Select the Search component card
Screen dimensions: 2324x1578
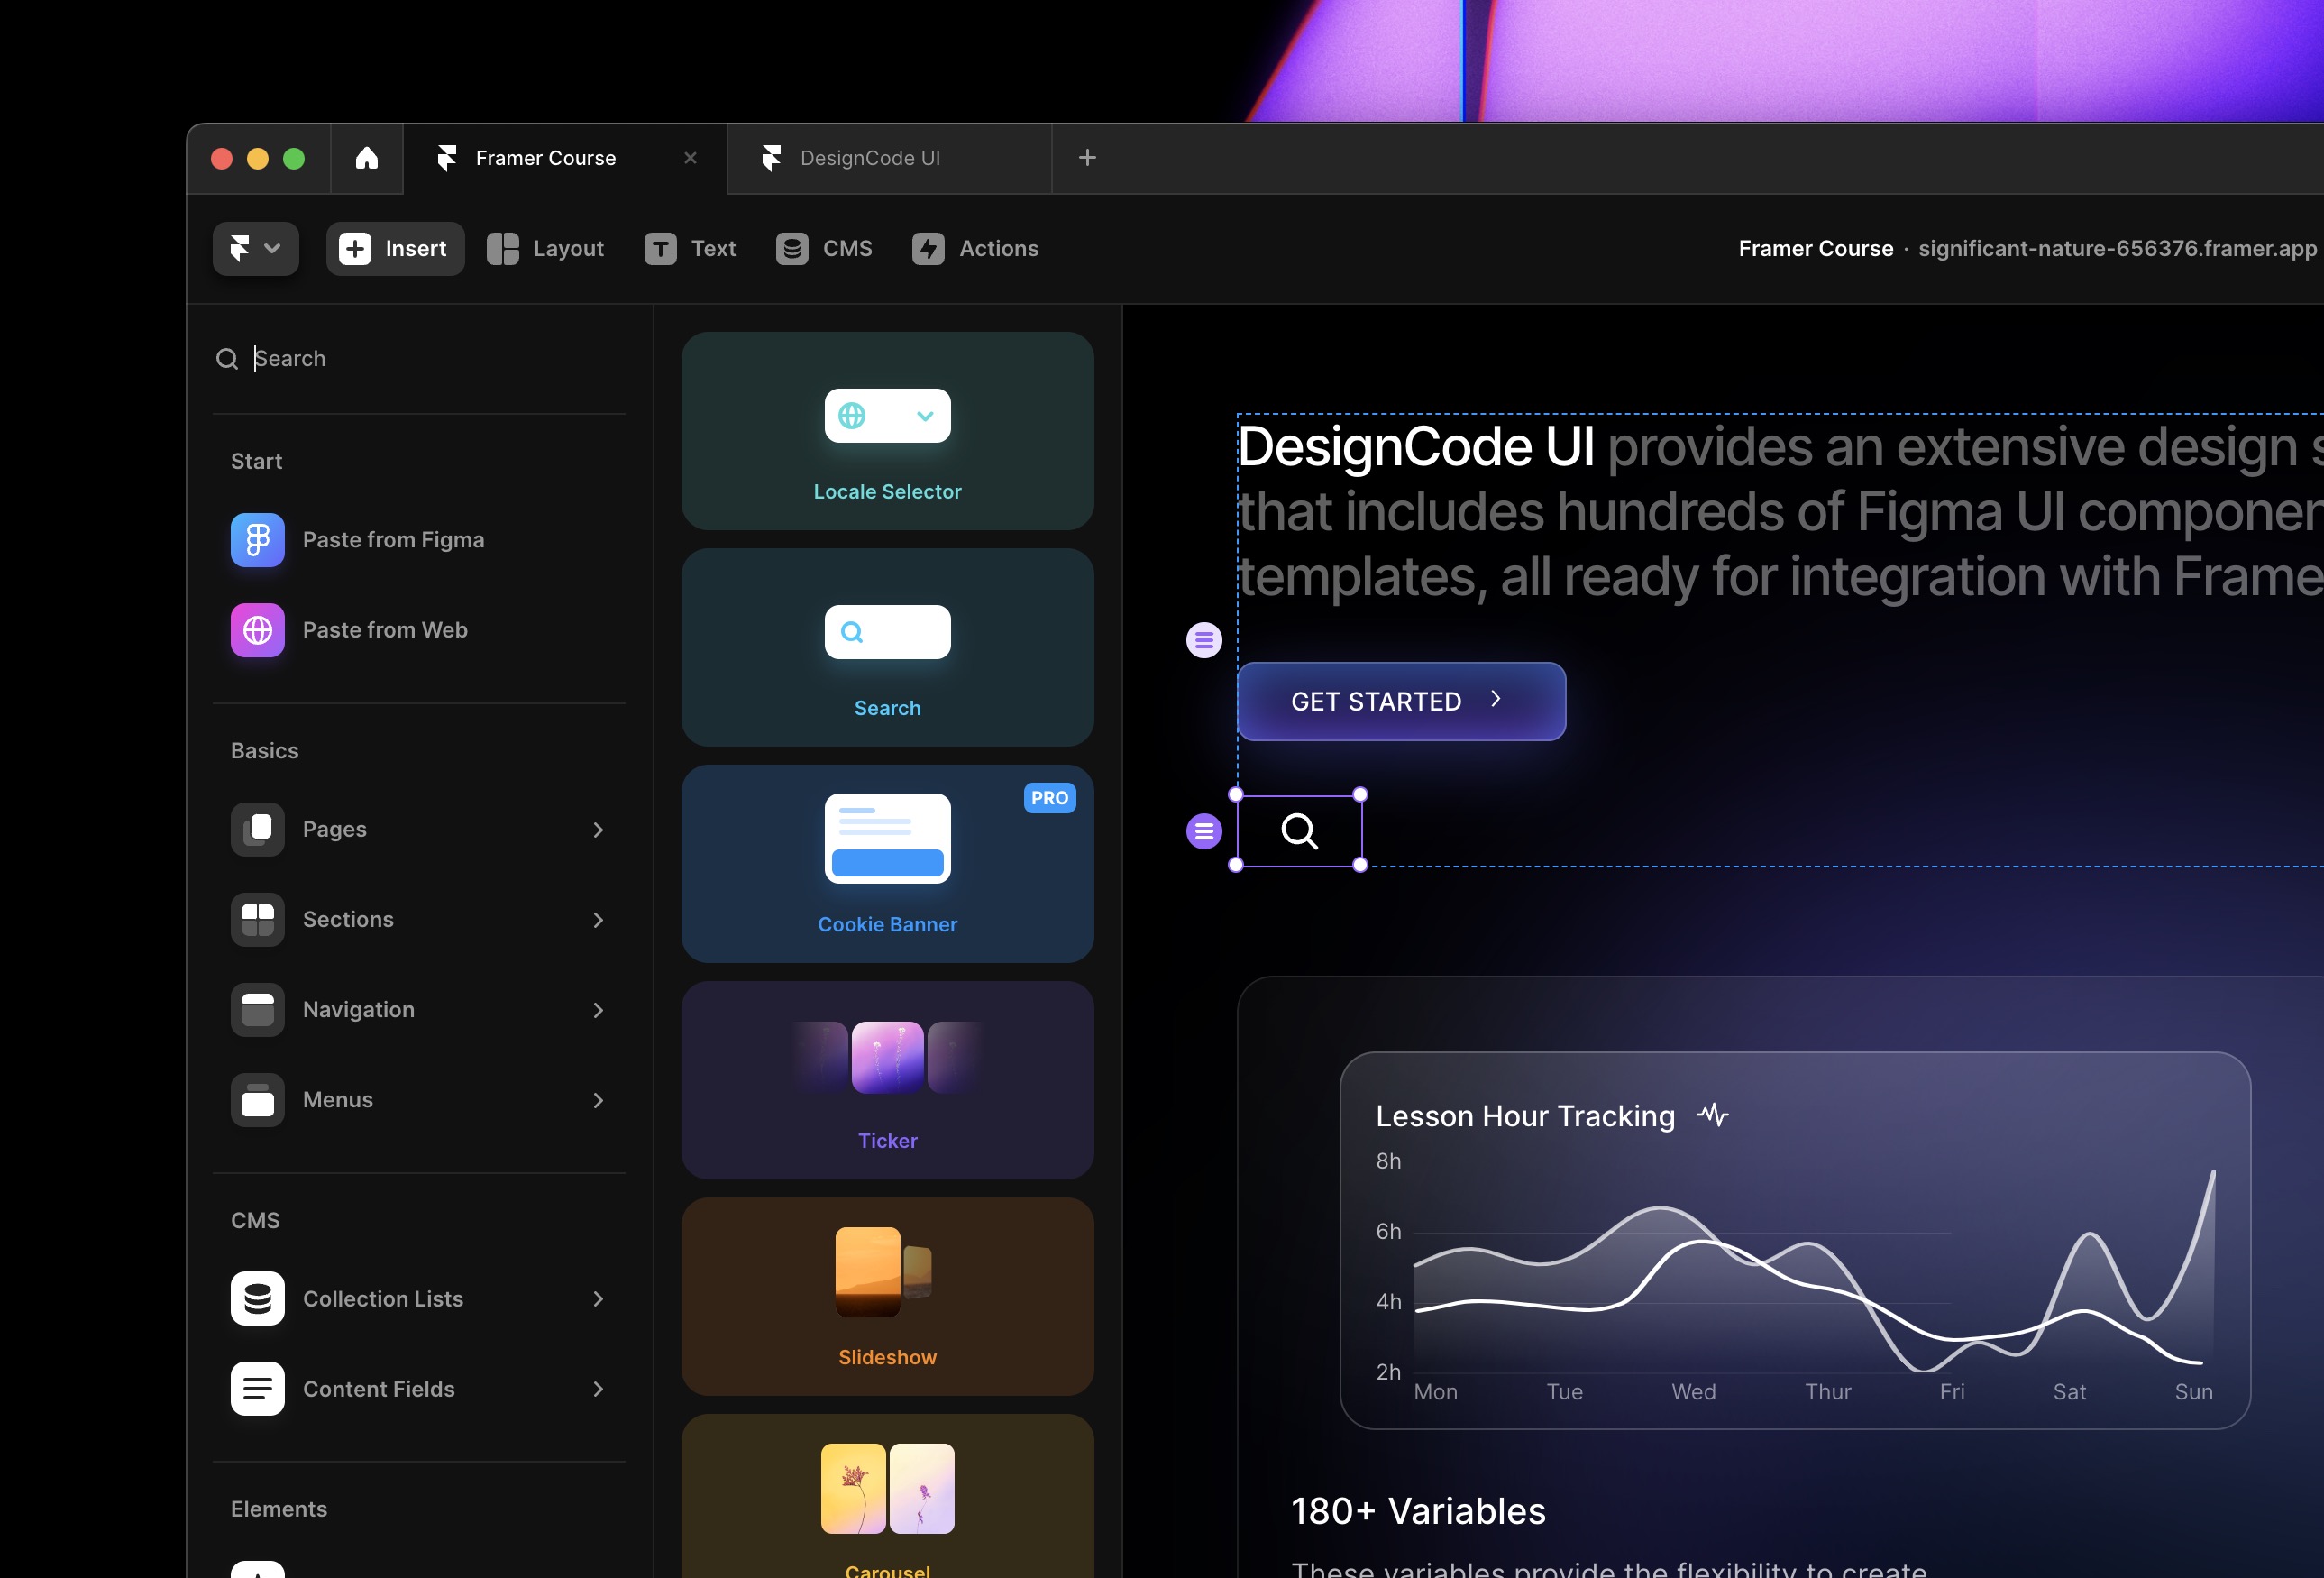887,647
